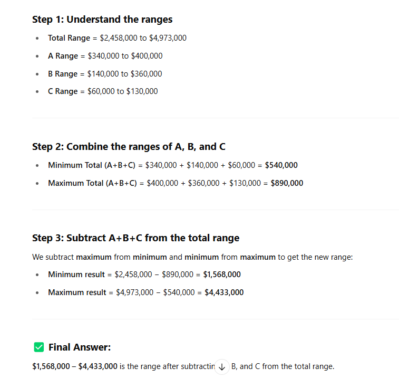Select the B Range bullet line

(x=105, y=74)
